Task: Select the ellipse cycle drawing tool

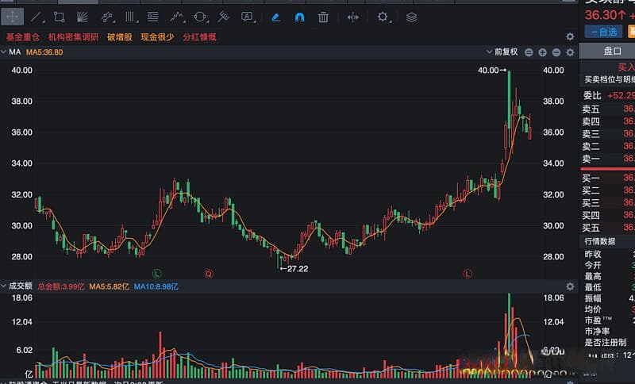Action: [200, 17]
